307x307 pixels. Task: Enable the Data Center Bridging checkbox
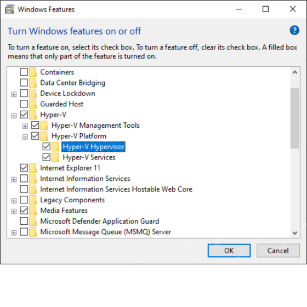[24, 82]
